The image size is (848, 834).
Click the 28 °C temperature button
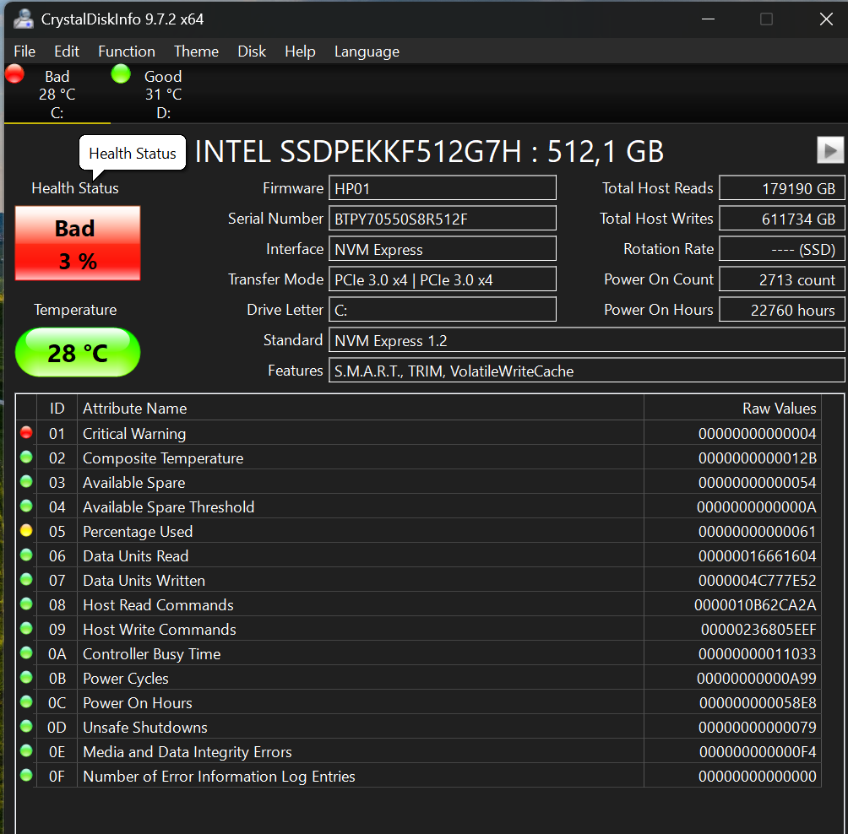[78, 352]
